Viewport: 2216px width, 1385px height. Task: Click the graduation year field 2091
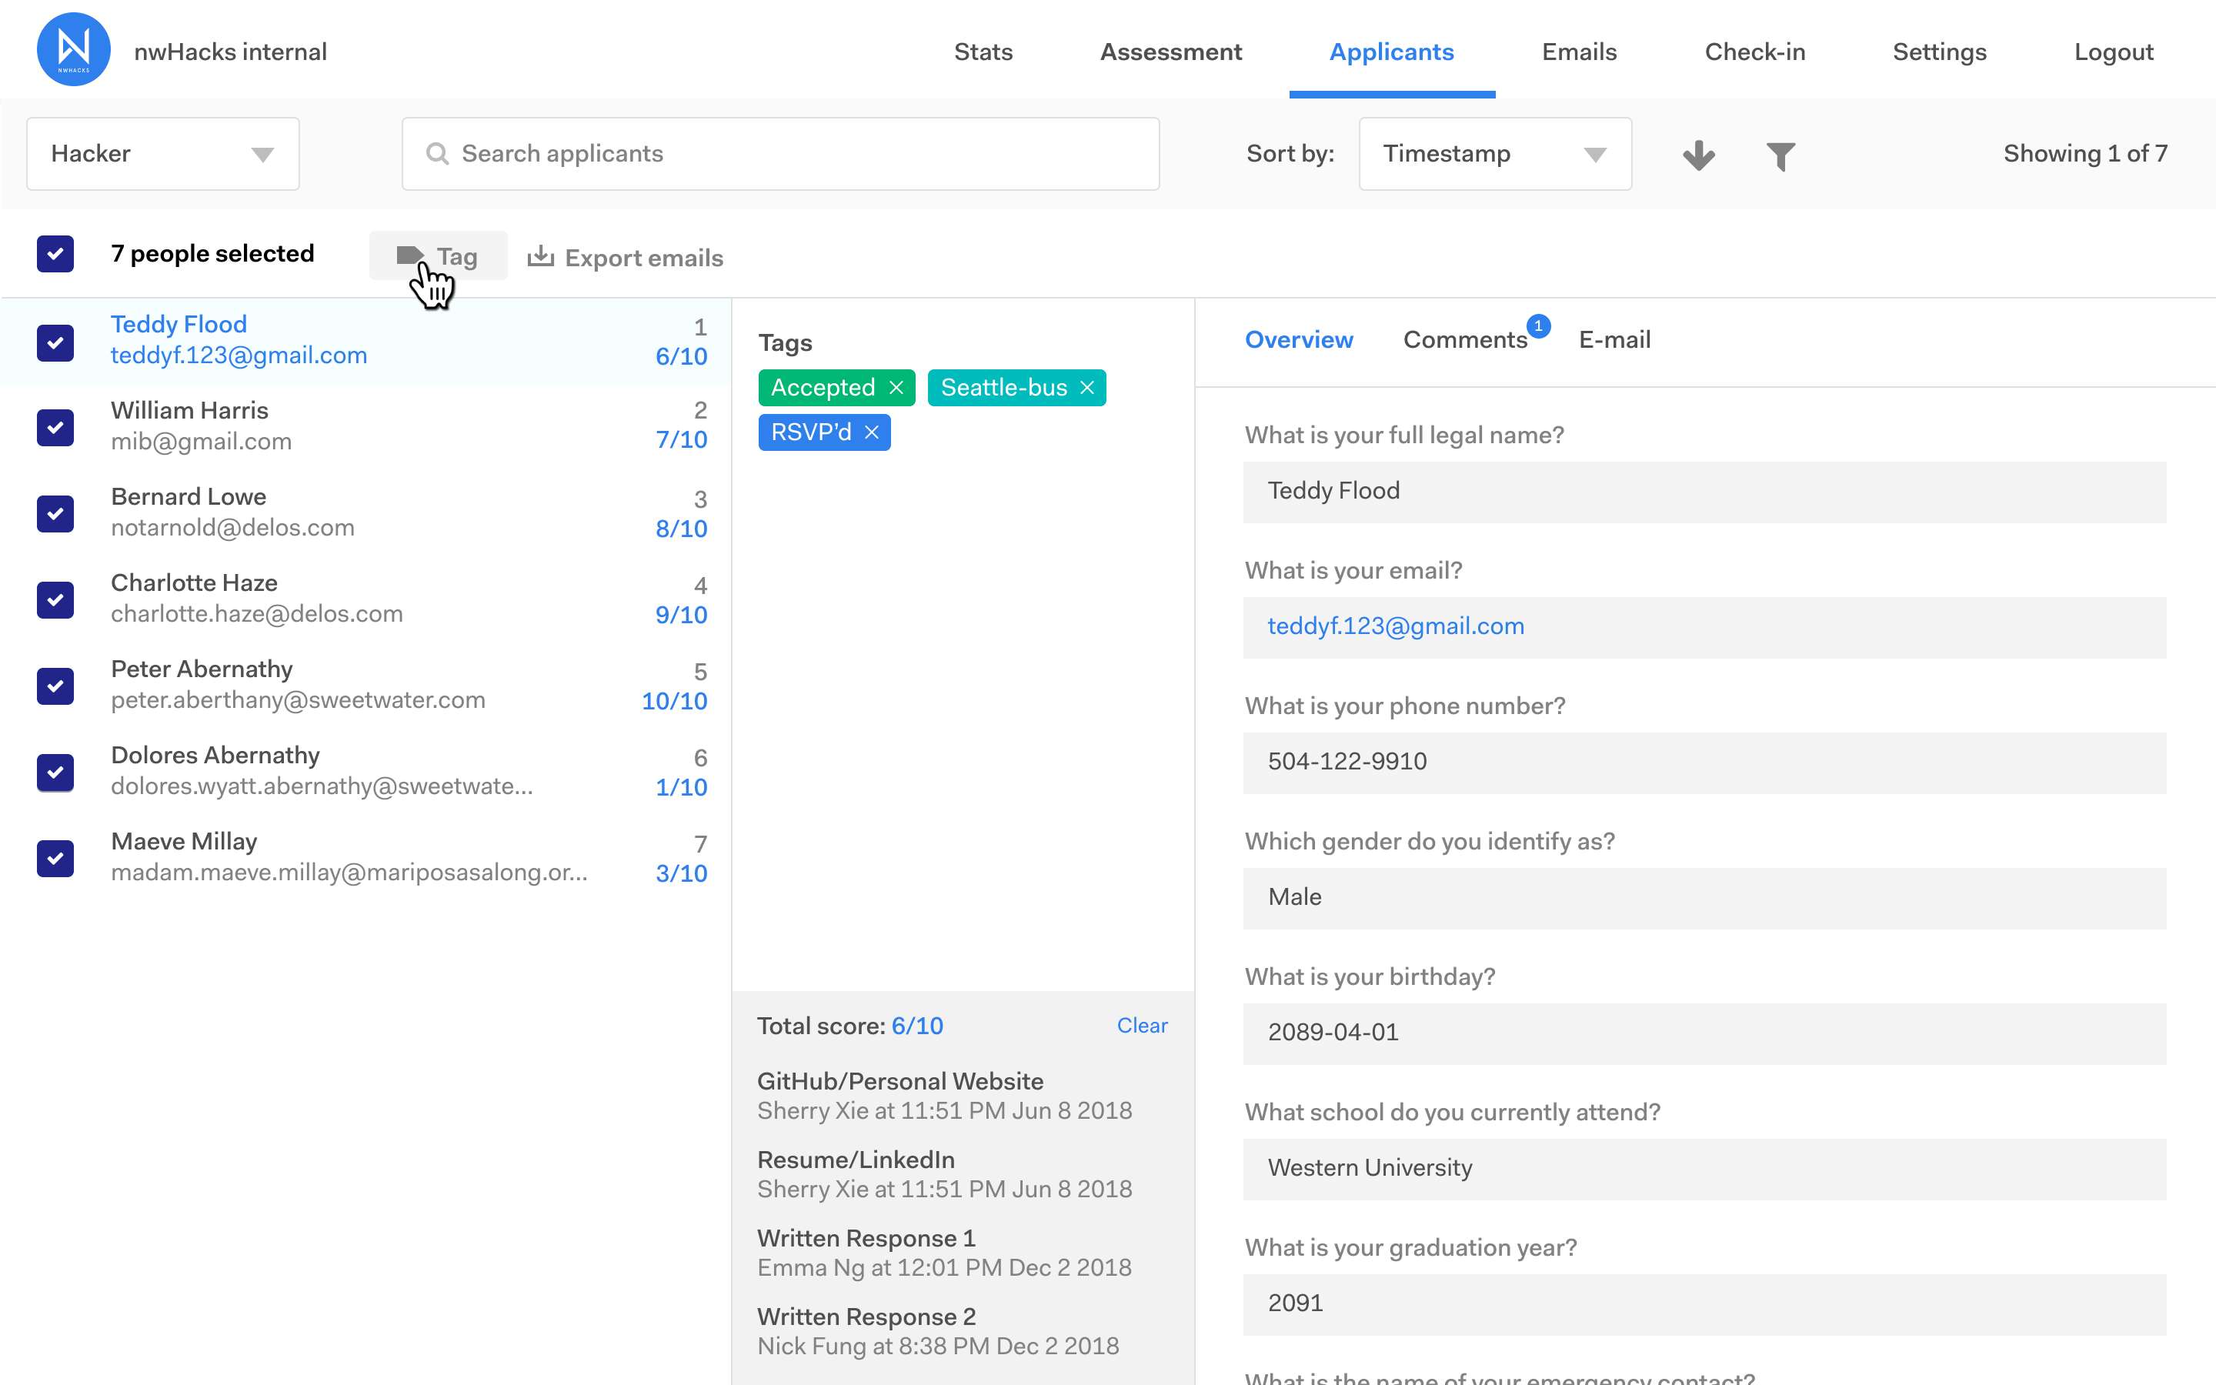tap(1704, 1304)
